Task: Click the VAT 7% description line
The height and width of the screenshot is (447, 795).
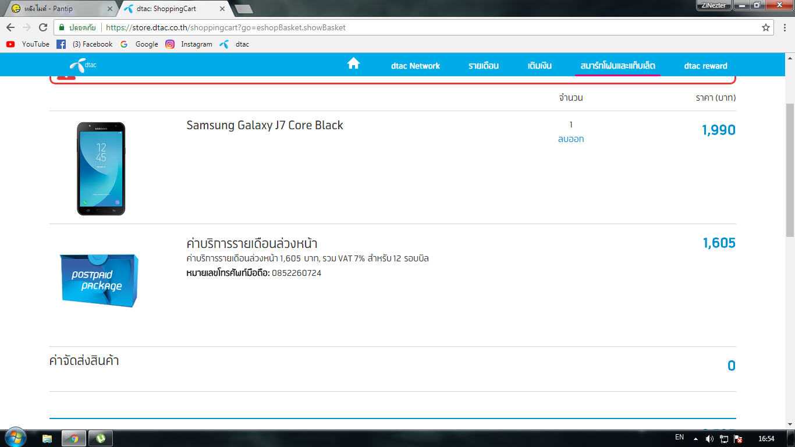Action: 307,258
